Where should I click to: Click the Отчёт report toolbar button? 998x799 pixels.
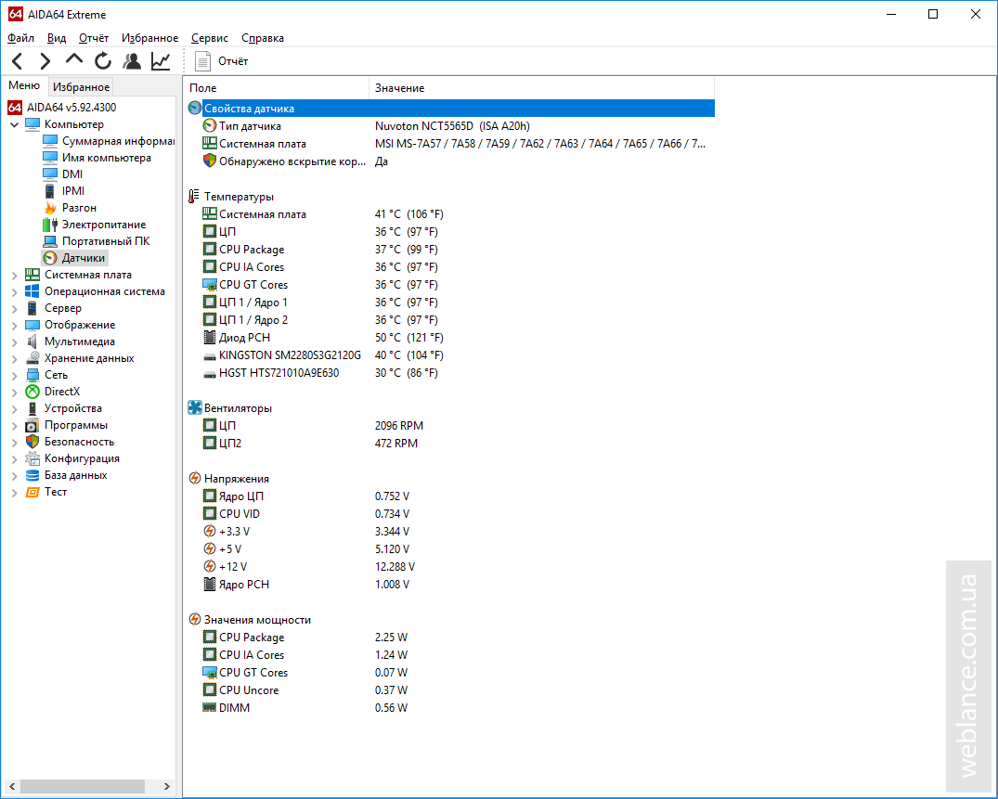pyautogui.click(x=222, y=61)
